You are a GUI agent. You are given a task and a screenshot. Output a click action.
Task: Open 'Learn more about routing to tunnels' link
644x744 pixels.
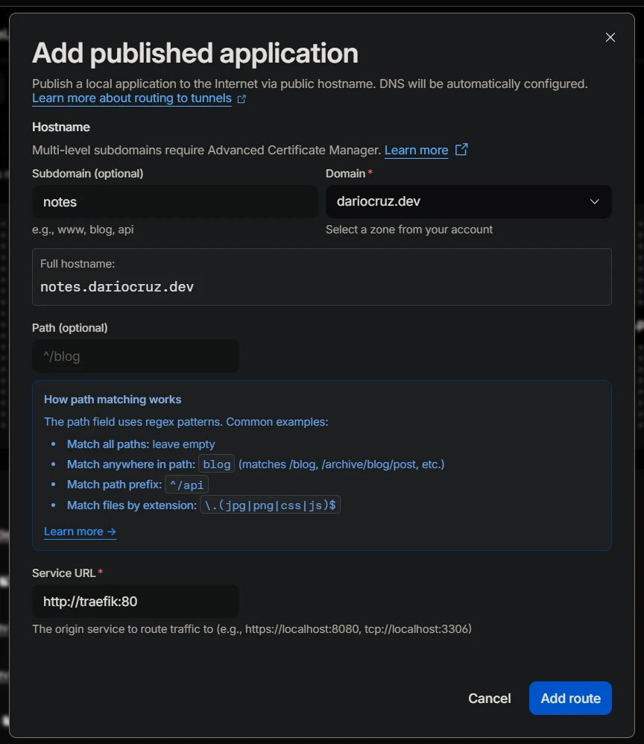point(132,98)
